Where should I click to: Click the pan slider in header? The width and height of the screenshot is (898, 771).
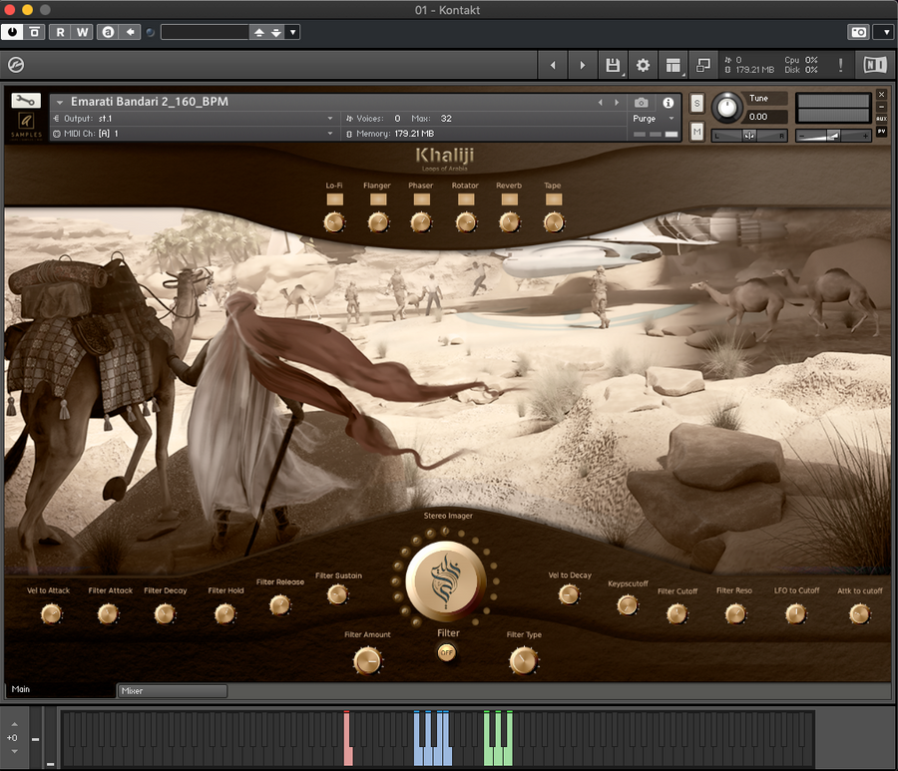pos(749,136)
